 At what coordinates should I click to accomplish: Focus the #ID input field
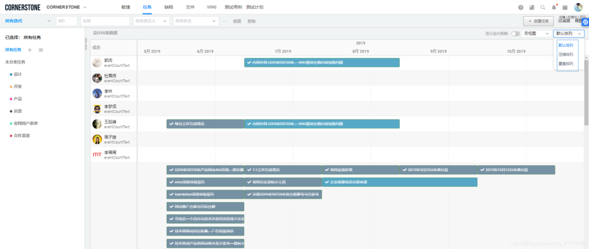point(67,21)
